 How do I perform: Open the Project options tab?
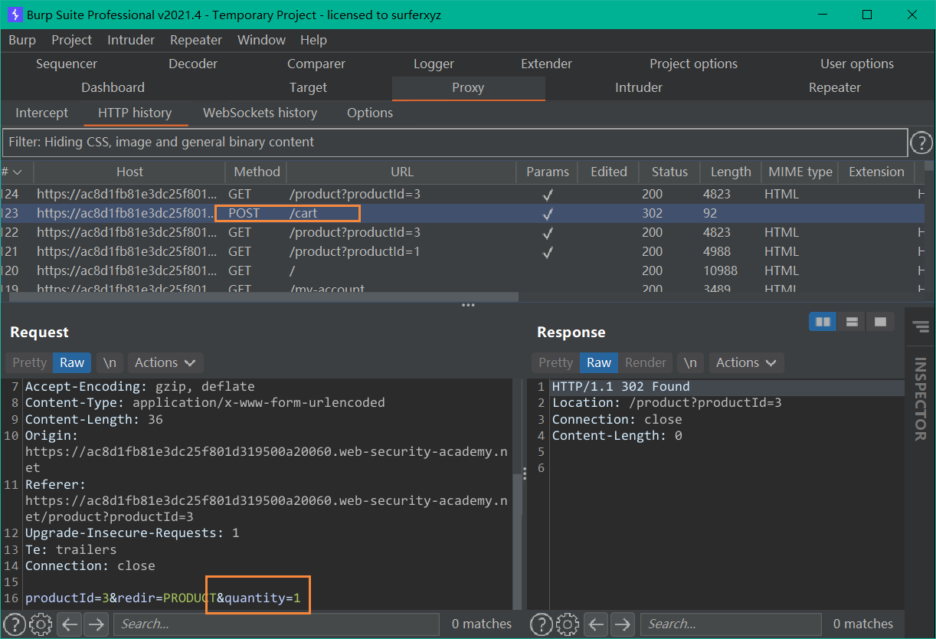click(x=694, y=64)
